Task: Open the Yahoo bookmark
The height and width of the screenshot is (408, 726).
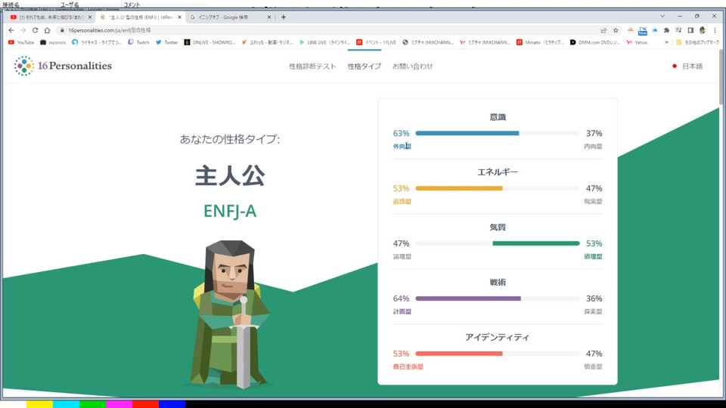Action: [637, 42]
